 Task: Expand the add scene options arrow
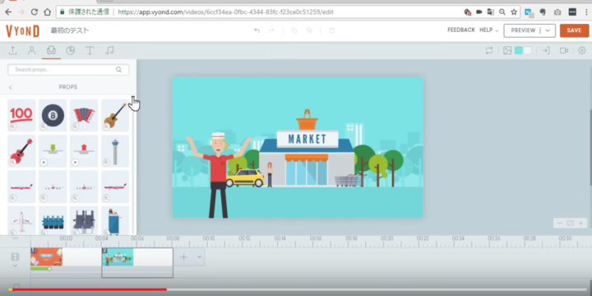(199, 257)
